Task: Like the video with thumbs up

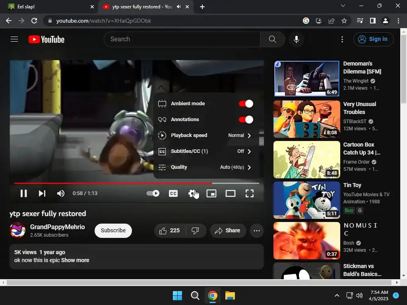Action: point(170,231)
